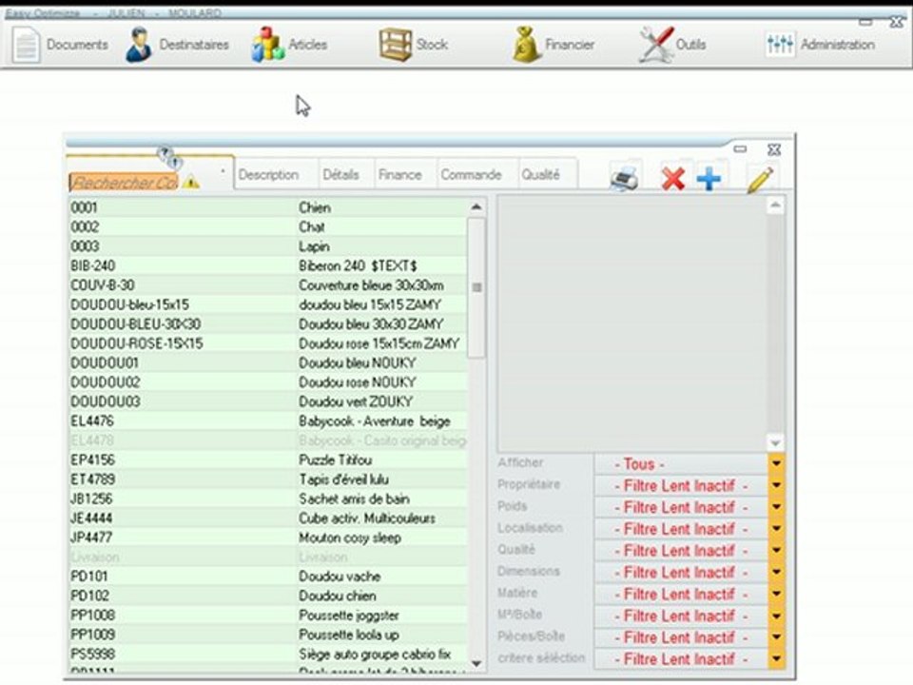Expand the Poids filter dropdown
This screenshot has width=913, height=685.
point(776,507)
